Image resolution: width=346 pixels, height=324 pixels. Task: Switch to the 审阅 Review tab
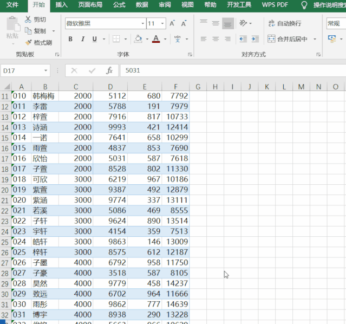[x=165, y=5]
